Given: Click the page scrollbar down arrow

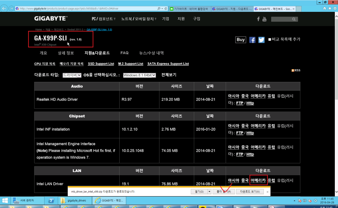Looking at the screenshot, I should [336, 192].
